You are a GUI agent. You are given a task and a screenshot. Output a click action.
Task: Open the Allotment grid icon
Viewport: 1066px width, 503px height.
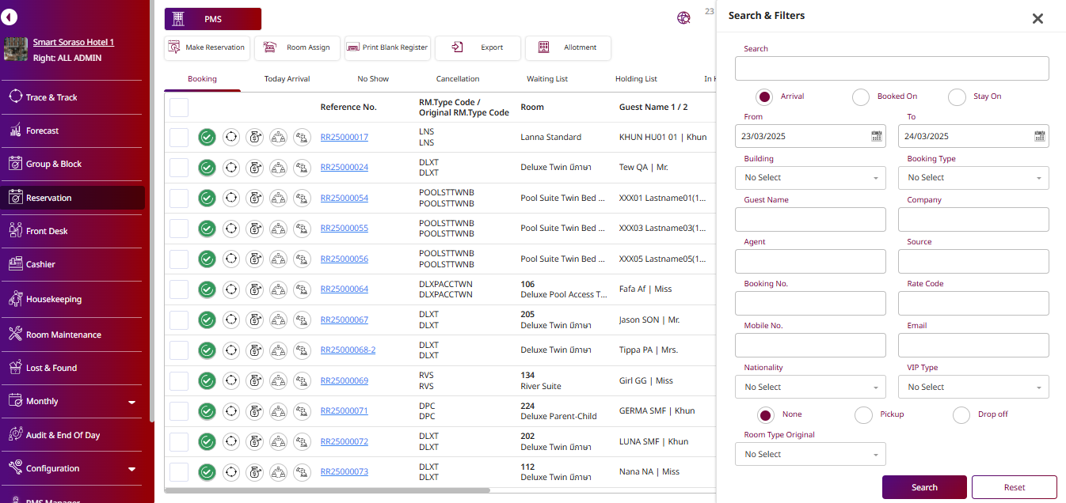(x=543, y=47)
